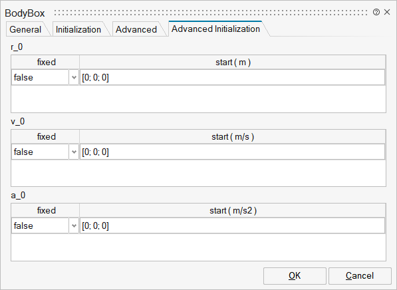The height and width of the screenshot is (290, 397).
Task: Click the r_0 start (m) column header
Action: click(x=233, y=63)
